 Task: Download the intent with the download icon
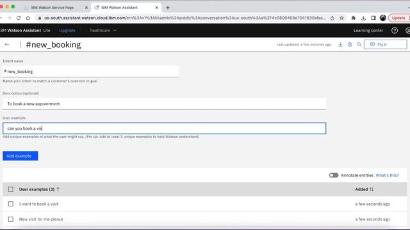(x=340, y=45)
